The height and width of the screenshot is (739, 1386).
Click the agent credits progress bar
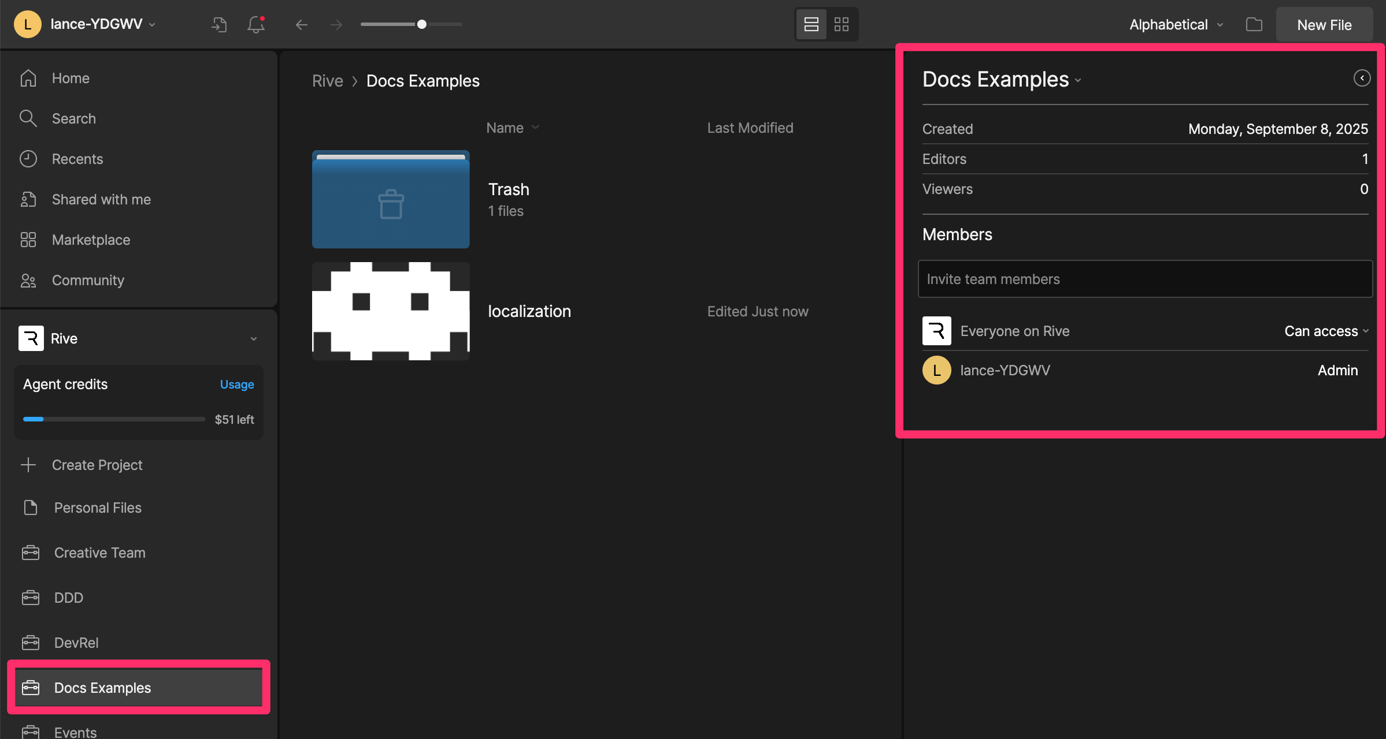114,419
